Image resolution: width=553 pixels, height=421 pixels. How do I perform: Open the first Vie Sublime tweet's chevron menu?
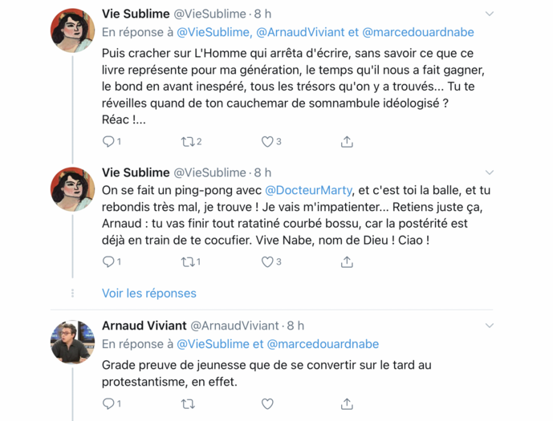pos(490,14)
